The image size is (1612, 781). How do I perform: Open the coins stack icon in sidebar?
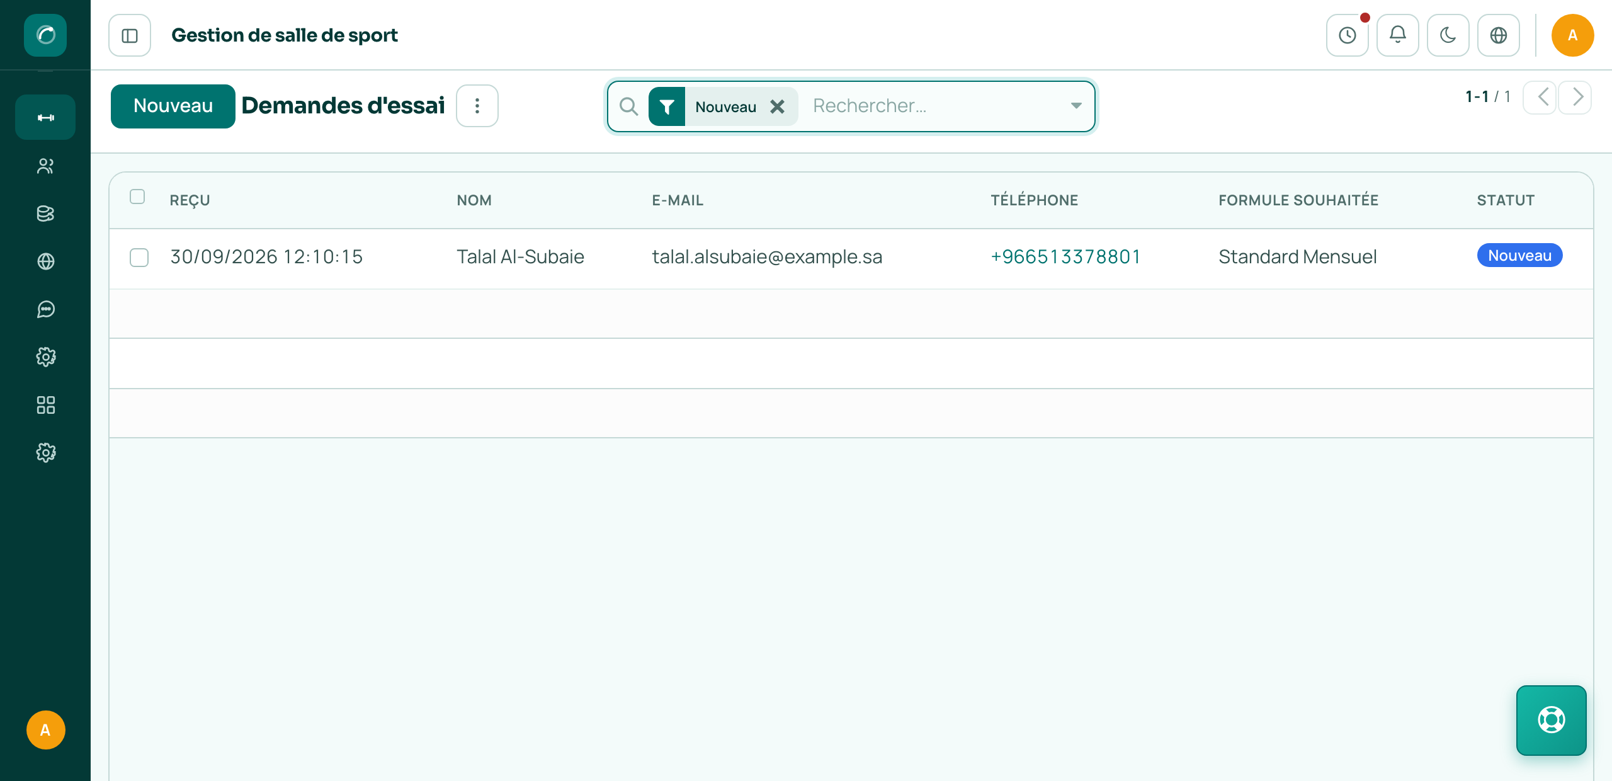(x=45, y=214)
